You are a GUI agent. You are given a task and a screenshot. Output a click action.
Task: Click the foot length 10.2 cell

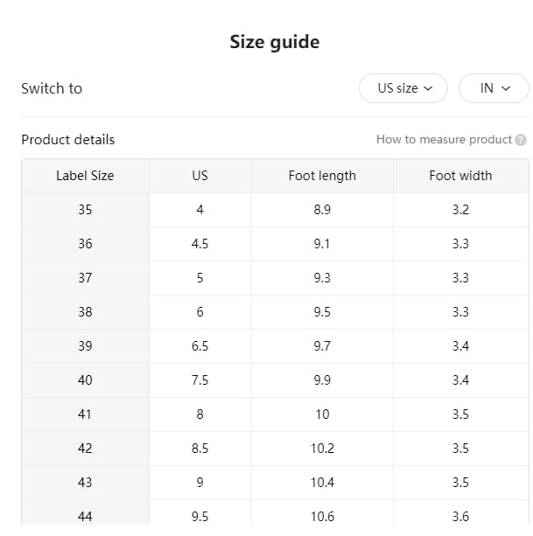point(322,449)
